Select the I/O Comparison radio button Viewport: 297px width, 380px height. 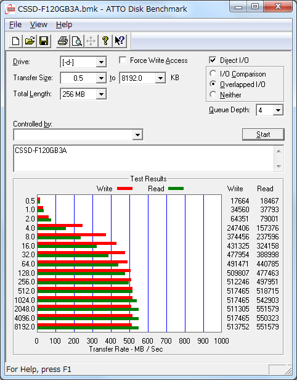click(x=213, y=73)
